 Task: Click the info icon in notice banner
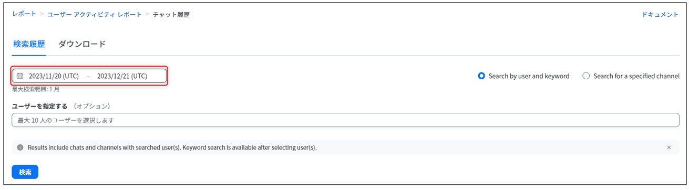tap(20, 147)
